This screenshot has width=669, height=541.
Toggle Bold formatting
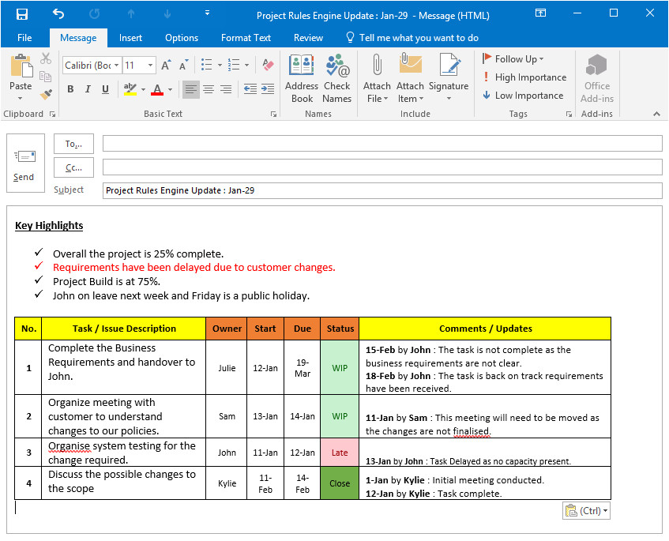(x=70, y=89)
